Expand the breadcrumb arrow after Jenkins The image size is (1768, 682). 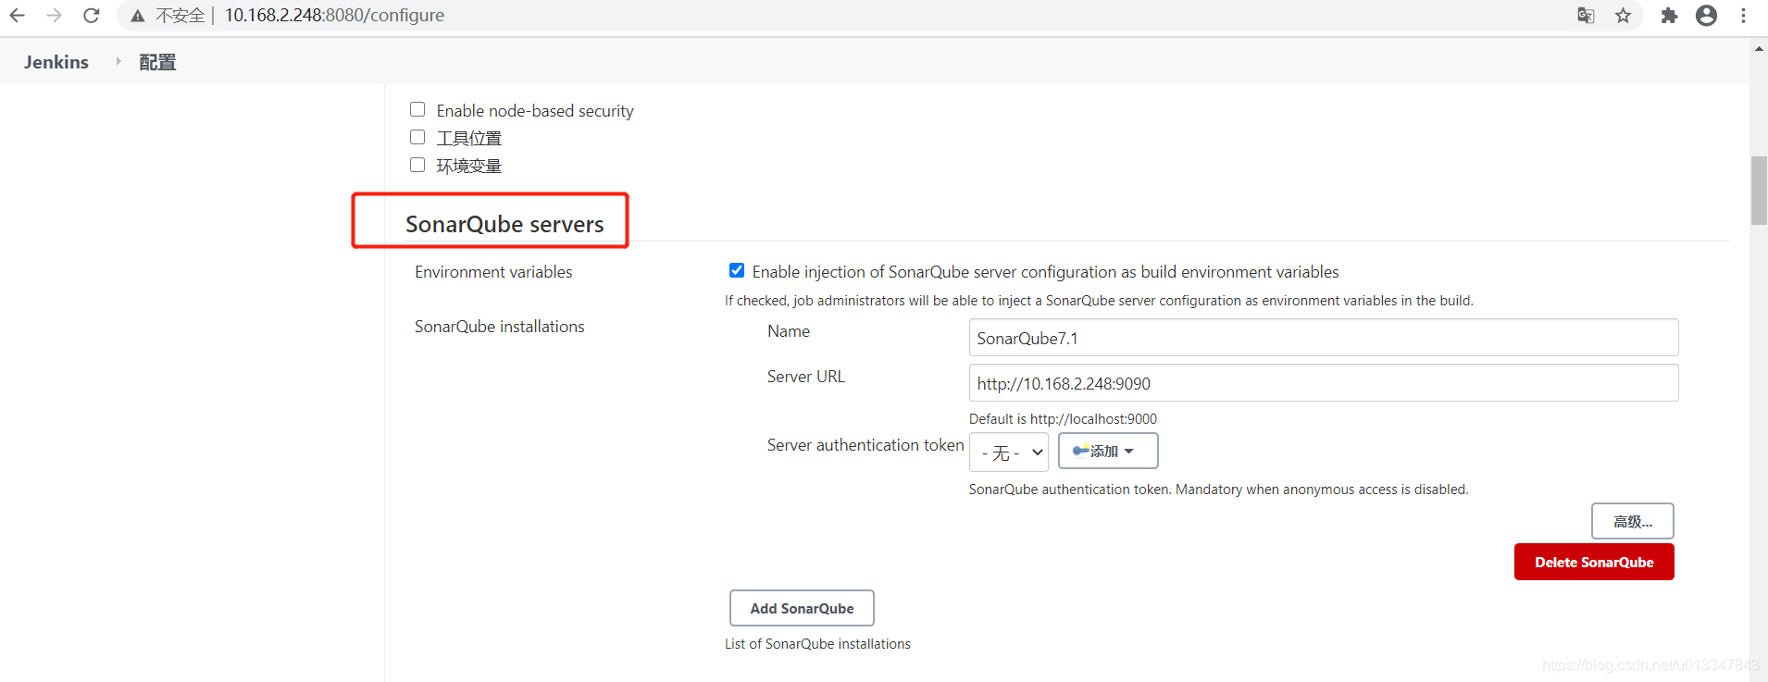pyautogui.click(x=118, y=61)
